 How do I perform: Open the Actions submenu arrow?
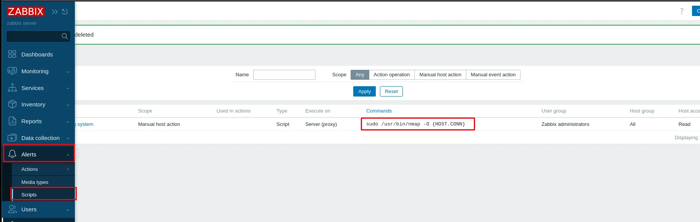(x=68, y=169)
